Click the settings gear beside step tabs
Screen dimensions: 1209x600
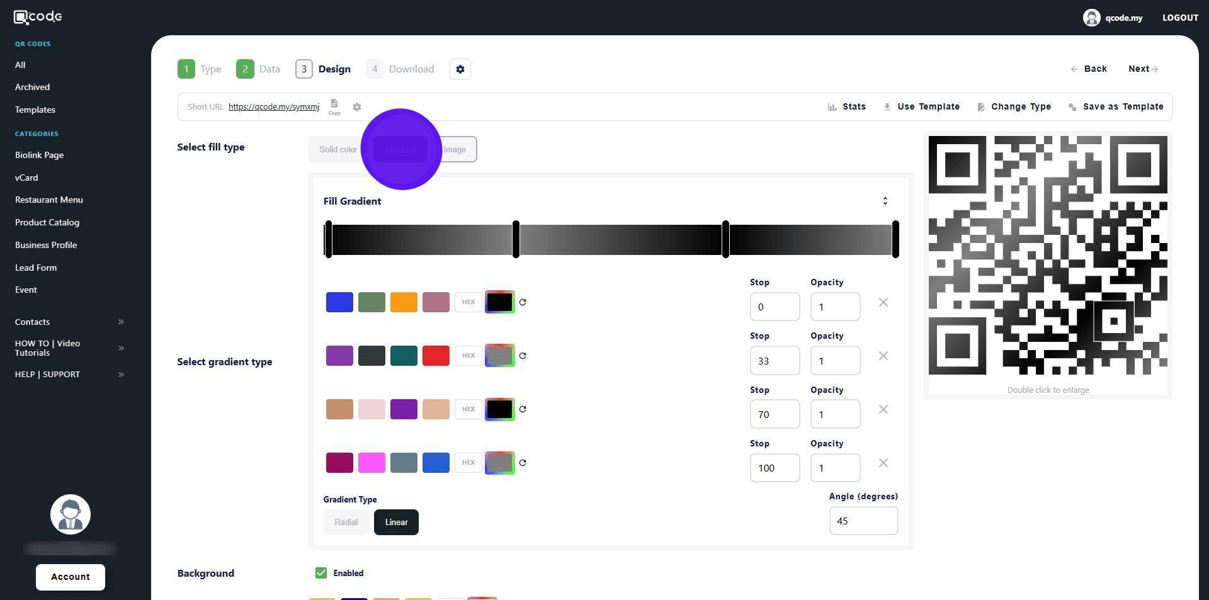click(460, 69)
